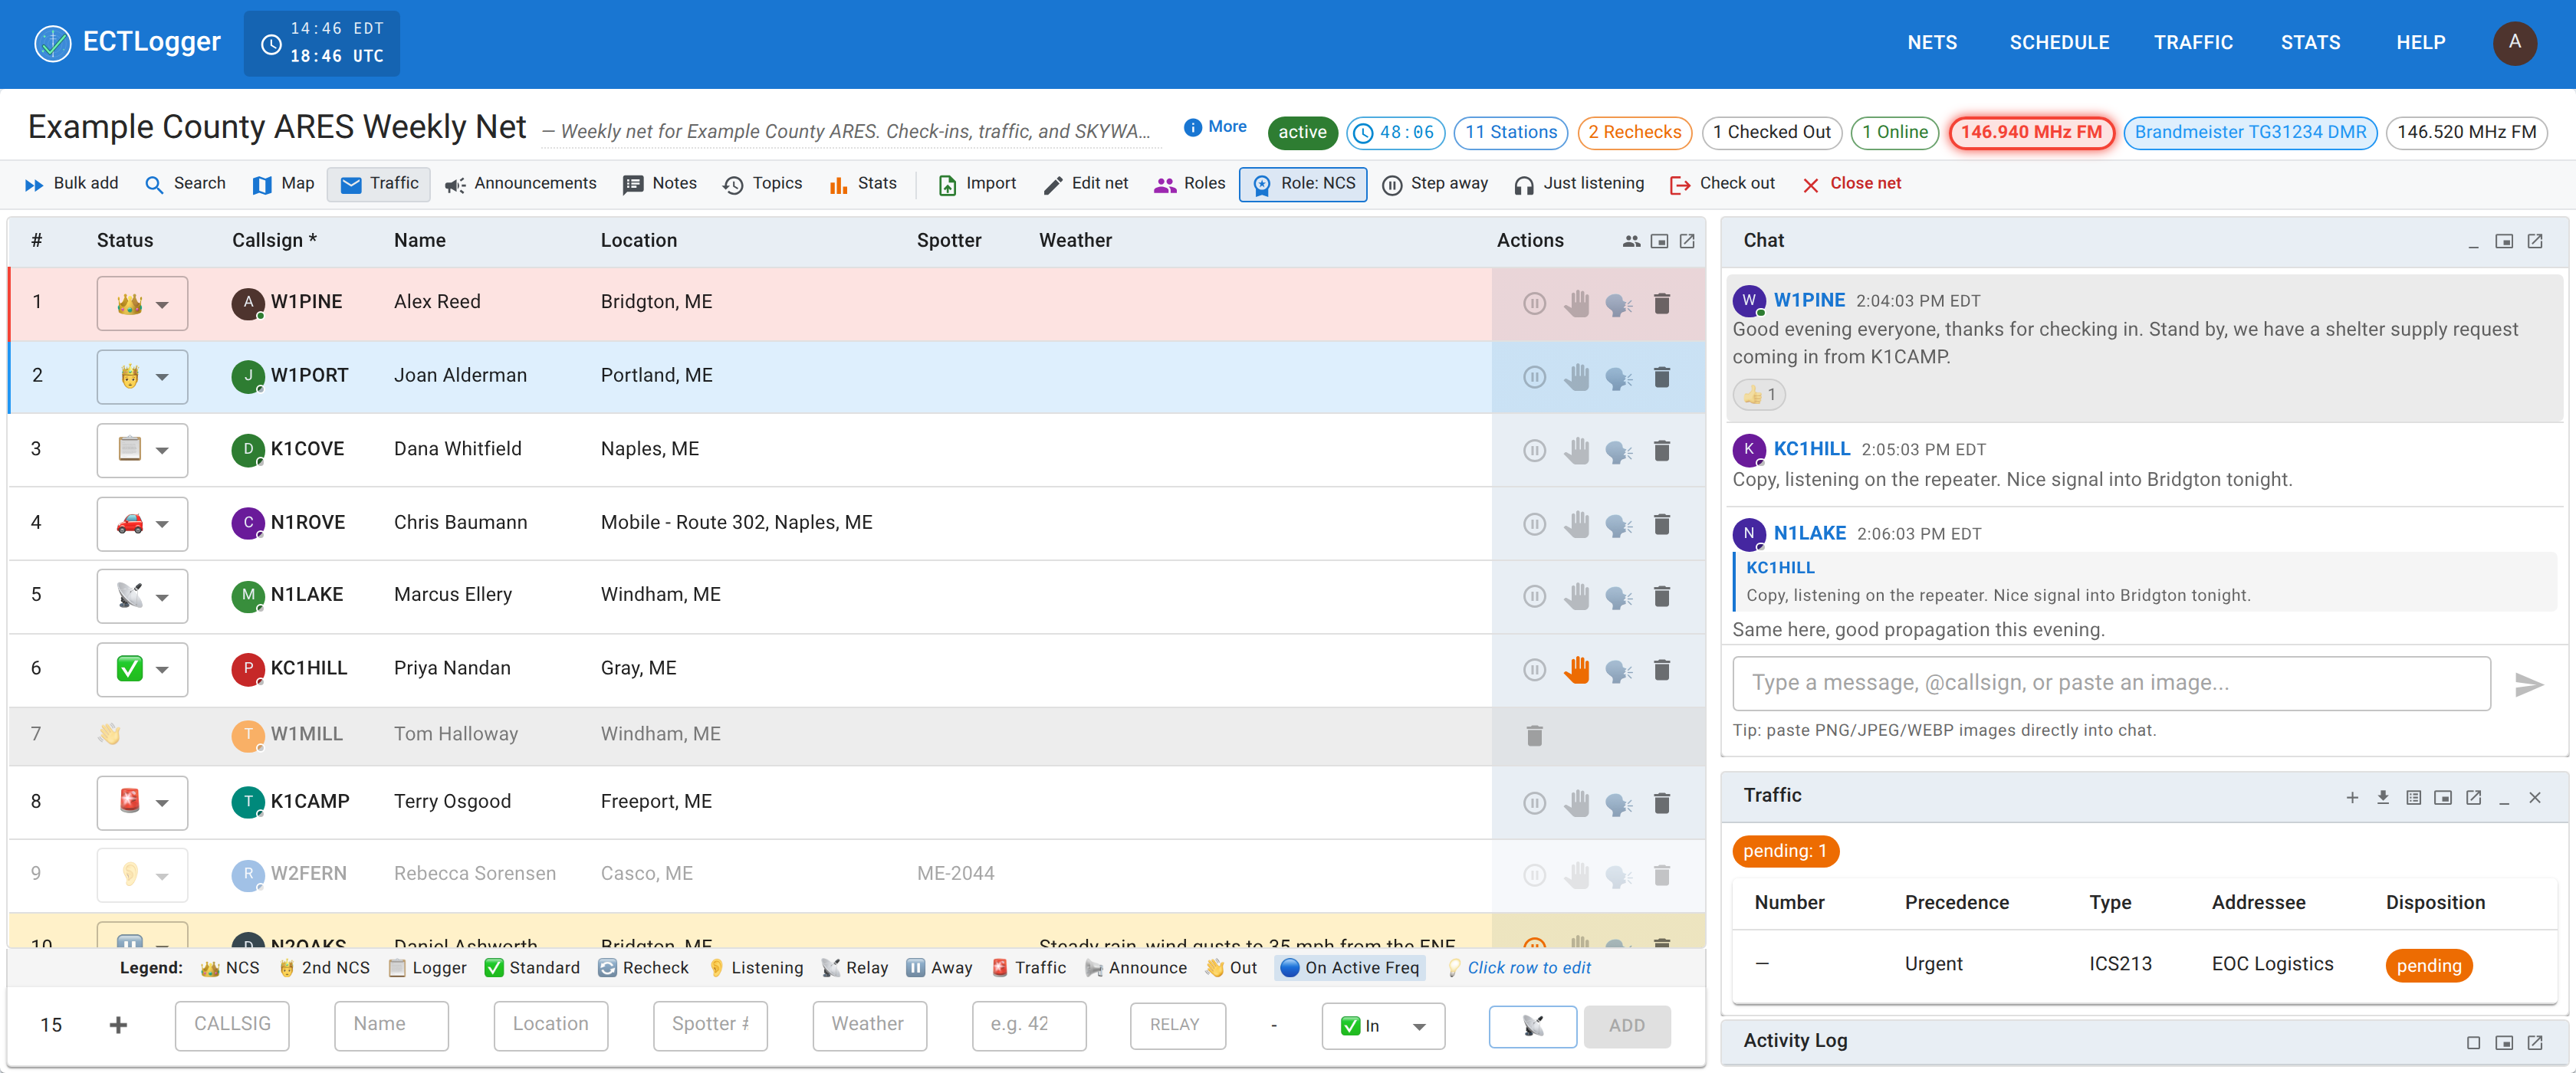Focus the Weather input field
This screenshot has width=2576, height=1073.
point(869,1025)
